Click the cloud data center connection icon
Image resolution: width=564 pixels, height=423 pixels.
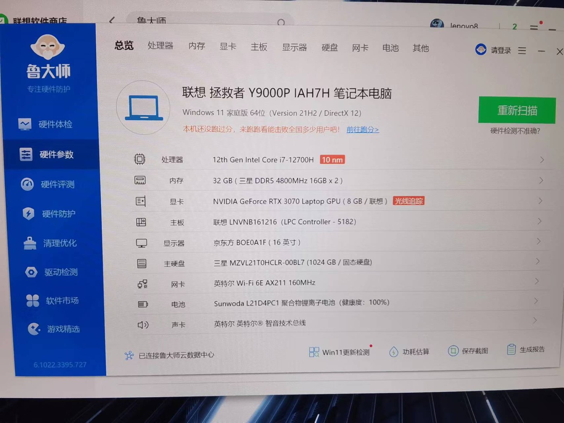pos(129,355)
